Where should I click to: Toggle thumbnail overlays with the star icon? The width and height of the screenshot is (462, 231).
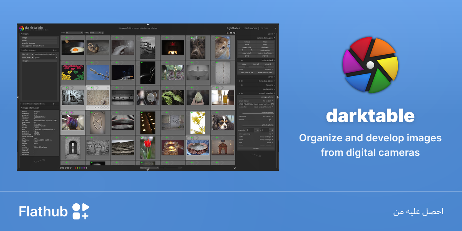[231, 33]
